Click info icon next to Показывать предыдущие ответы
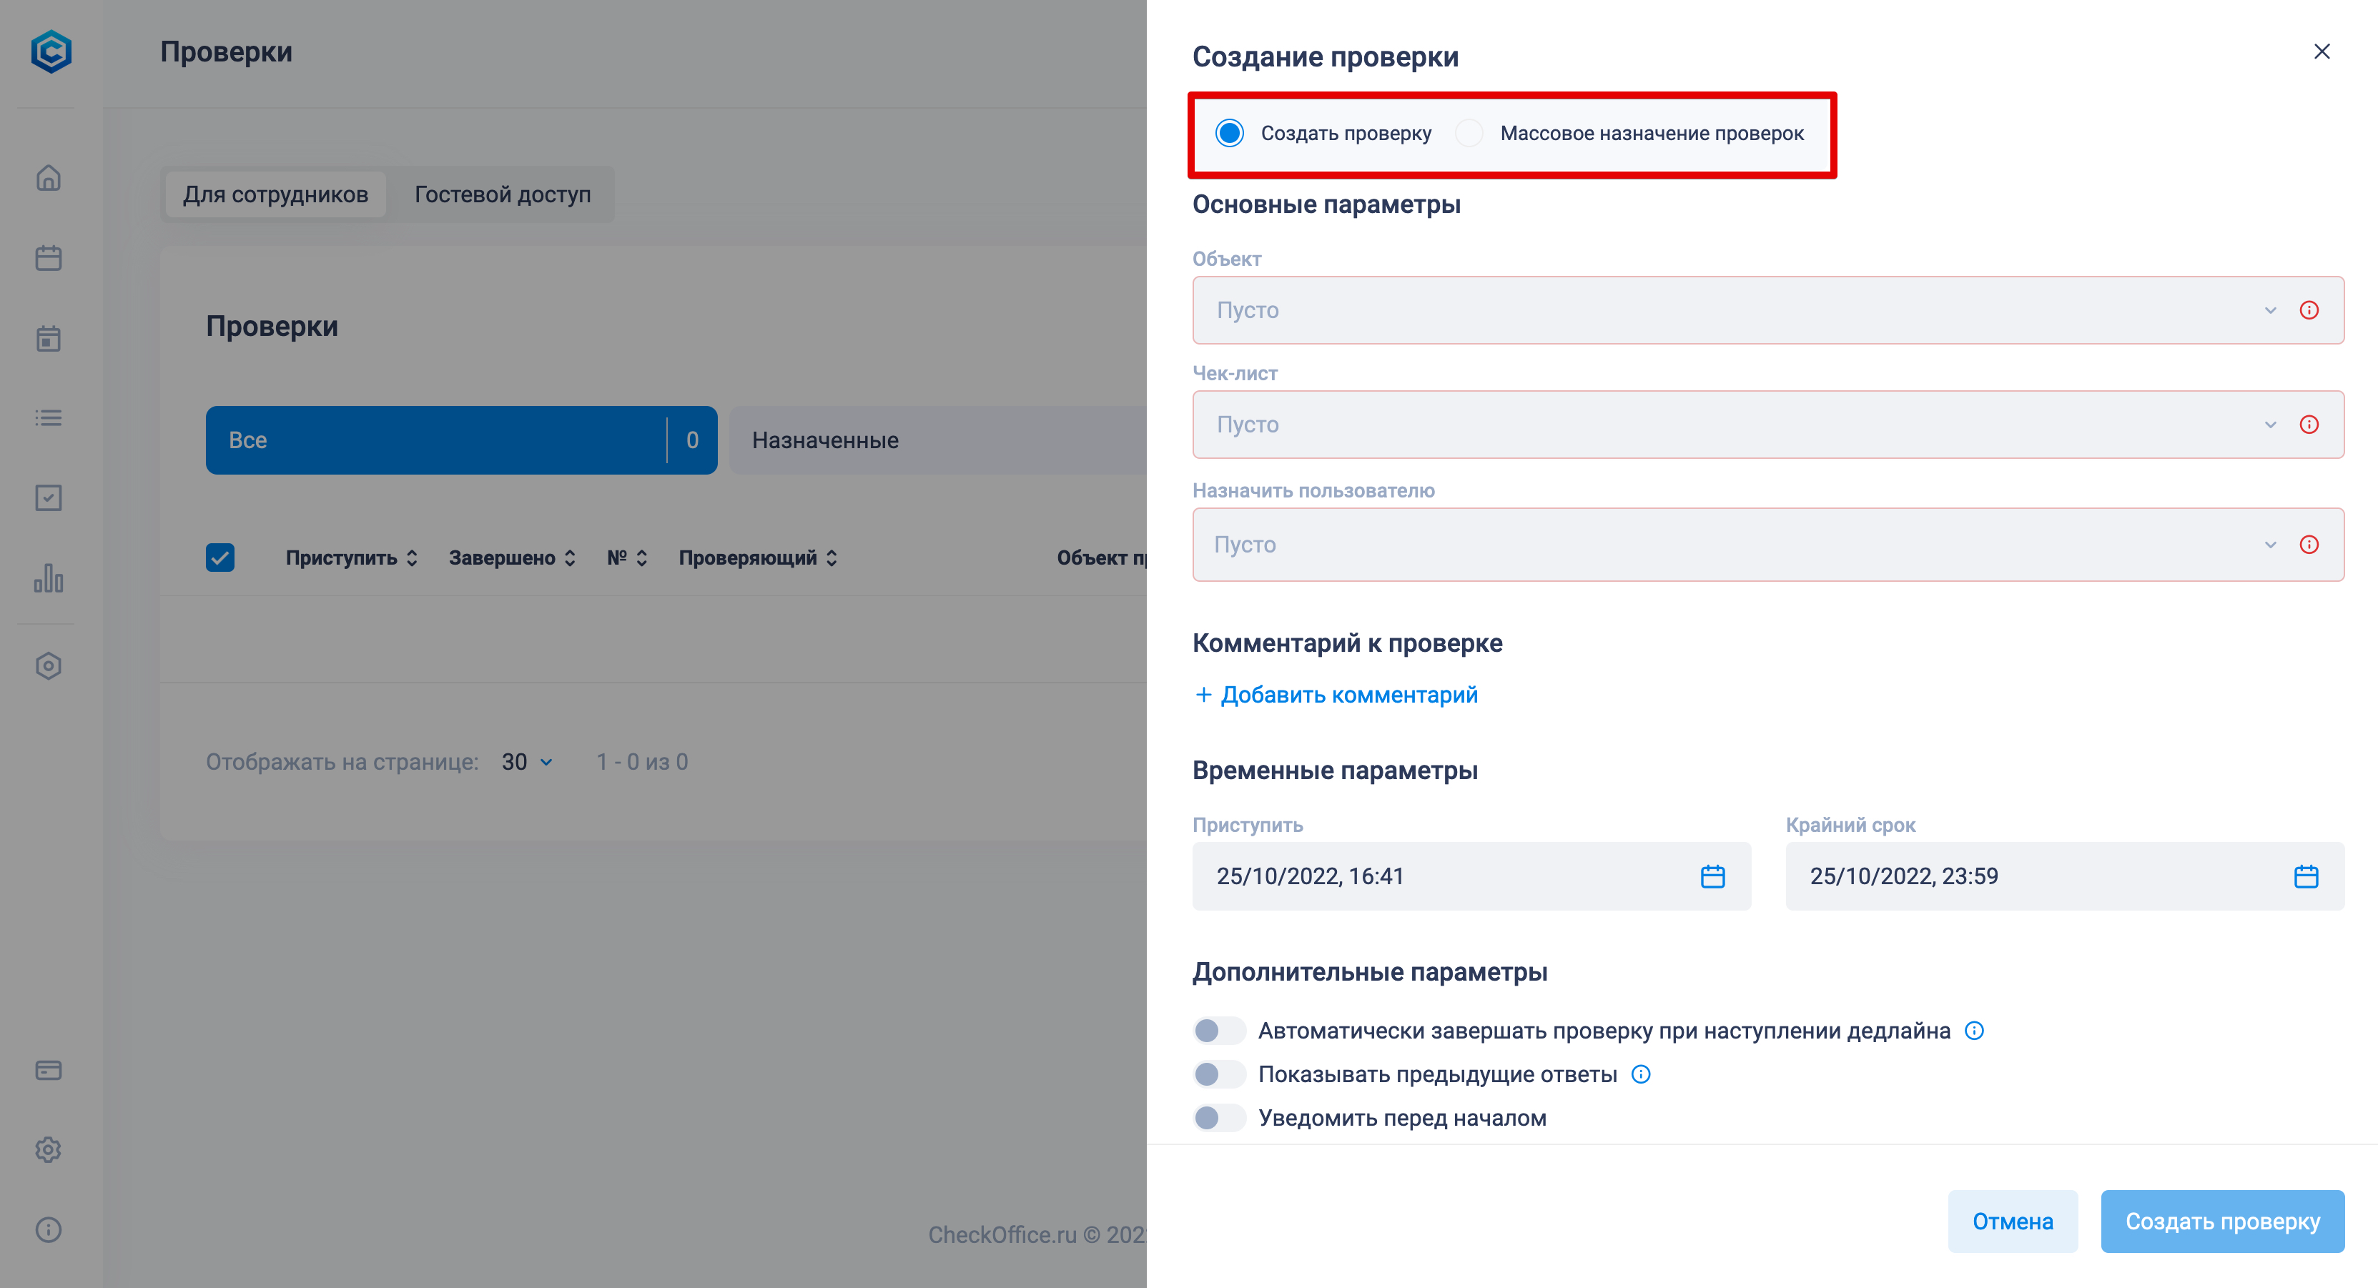 1640,1074
